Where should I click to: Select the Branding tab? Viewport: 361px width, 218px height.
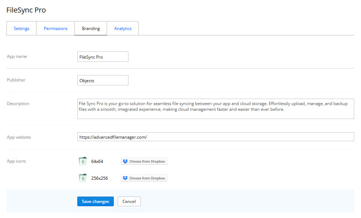(91, 28)
